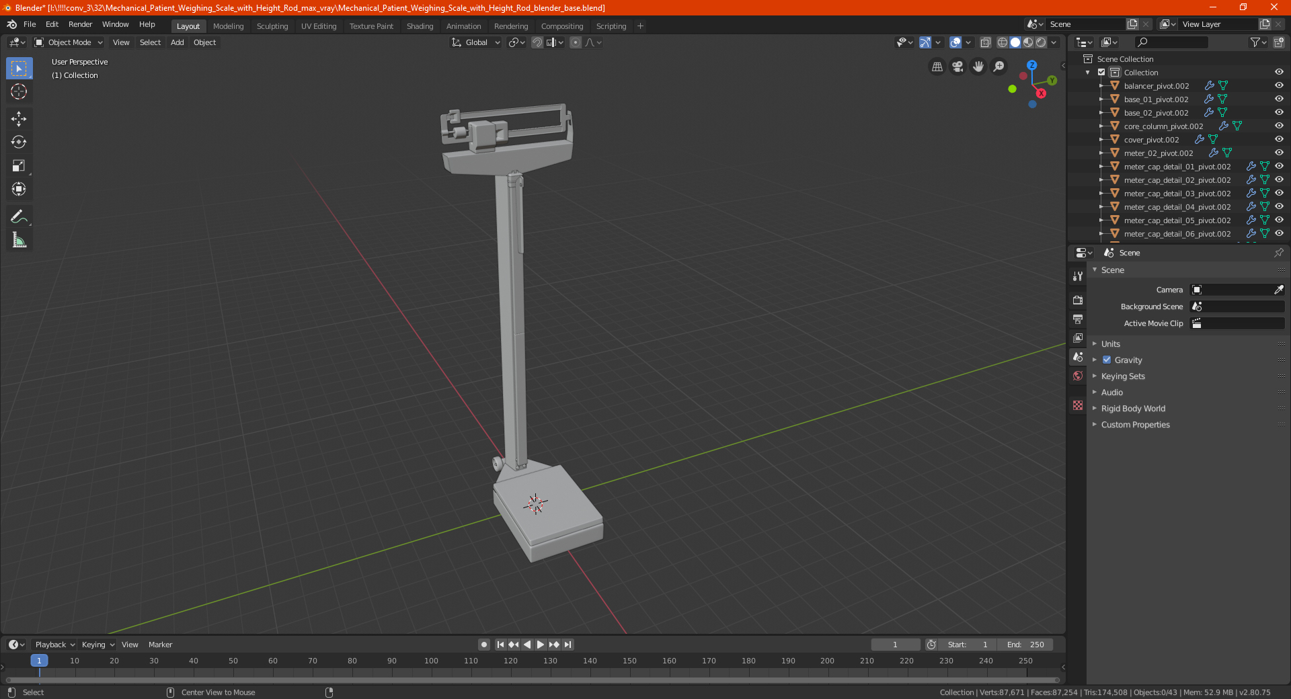Switch to Shading workspace tab
This screenshot has width=1291, height=699.
(x=420, y=26)
